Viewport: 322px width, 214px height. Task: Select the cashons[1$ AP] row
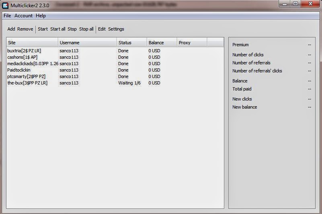point(115,57)
